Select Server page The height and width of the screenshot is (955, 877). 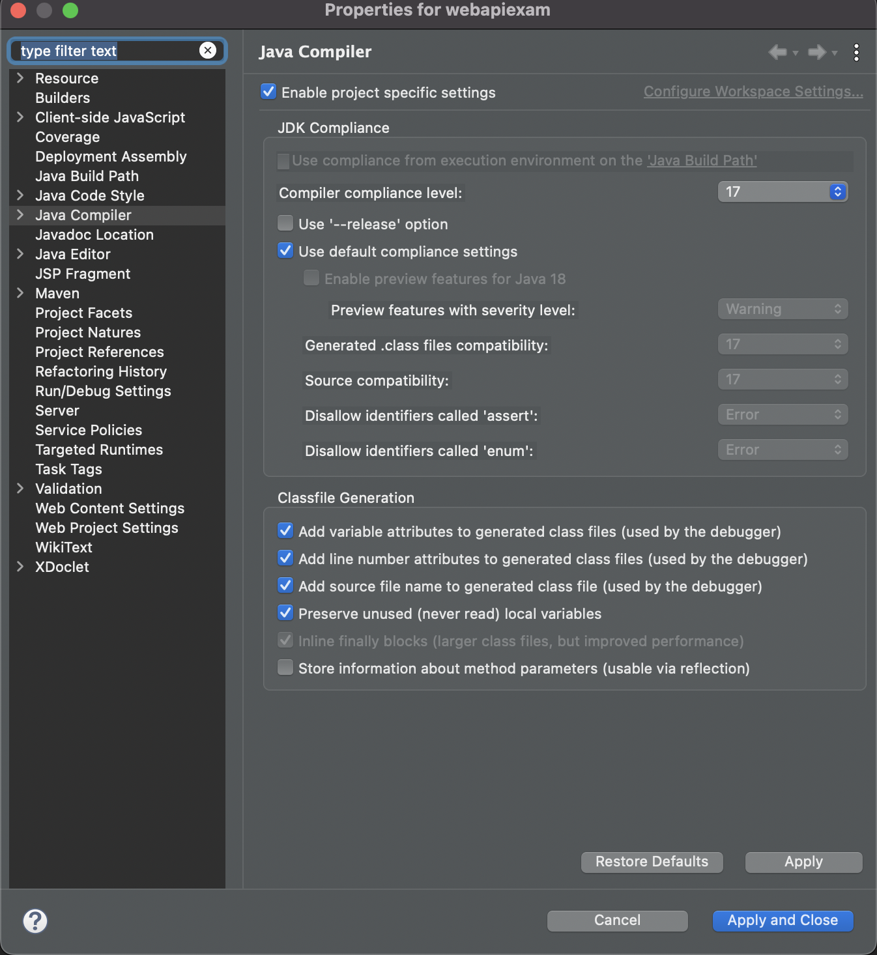tap(57, 410)
